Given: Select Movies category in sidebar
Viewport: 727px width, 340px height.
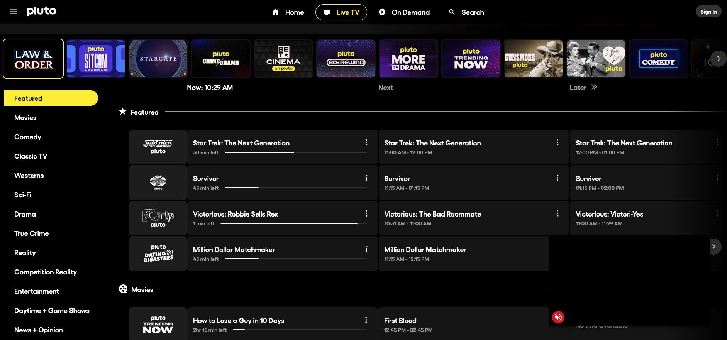Looking at the screenshot, I should [x=25, y=118].
